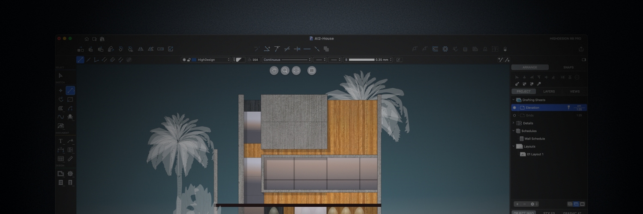Select the parallel lines method icon
Viewport: 643px width, 214px height.
(104, 60)
